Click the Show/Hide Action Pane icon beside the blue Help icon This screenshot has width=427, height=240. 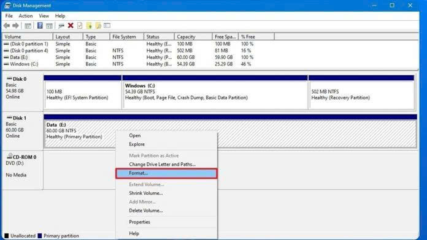(49, 26)
